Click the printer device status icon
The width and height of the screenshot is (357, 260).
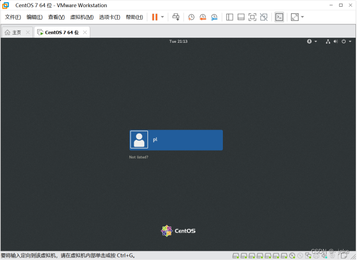click(316, 256)
